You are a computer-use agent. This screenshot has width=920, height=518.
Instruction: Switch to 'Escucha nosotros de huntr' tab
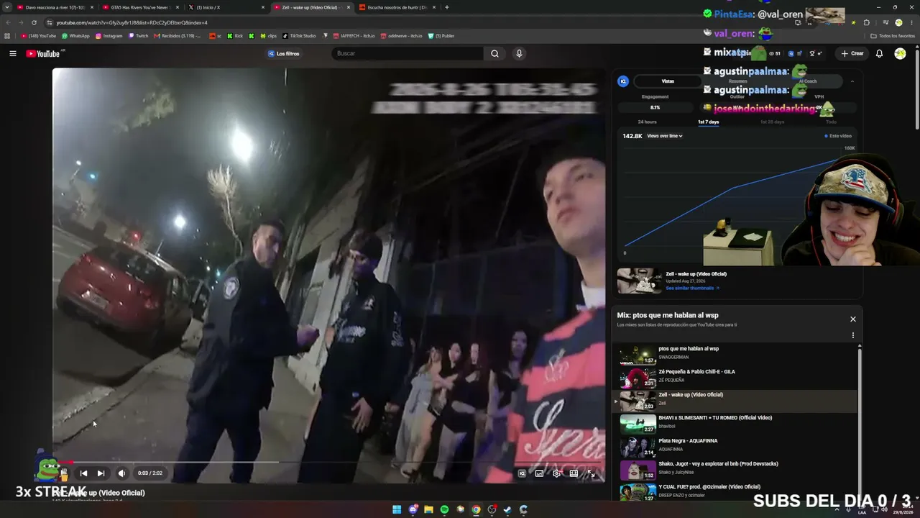(397, 7)
